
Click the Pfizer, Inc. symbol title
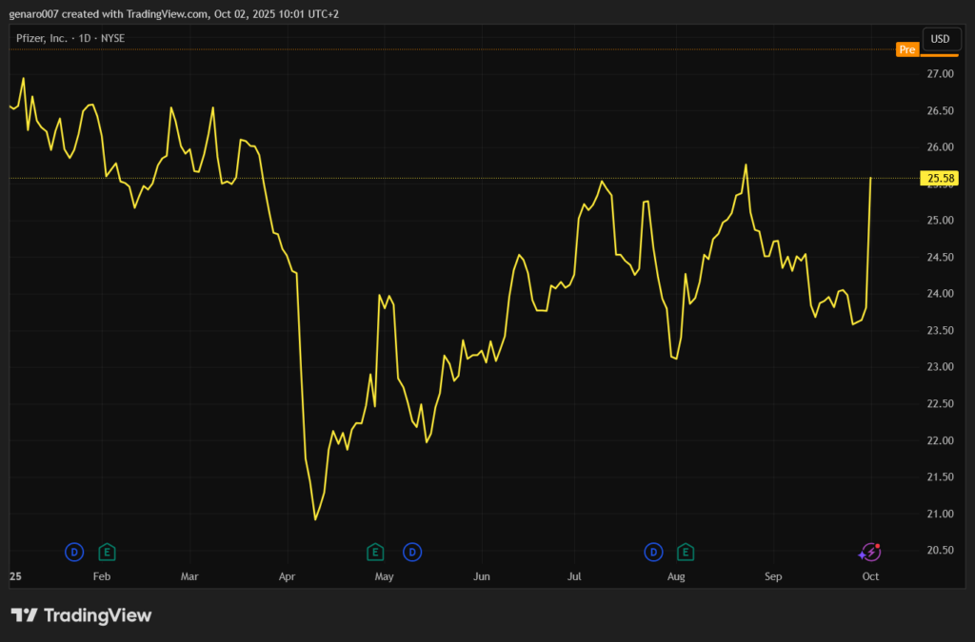(40, 39)
